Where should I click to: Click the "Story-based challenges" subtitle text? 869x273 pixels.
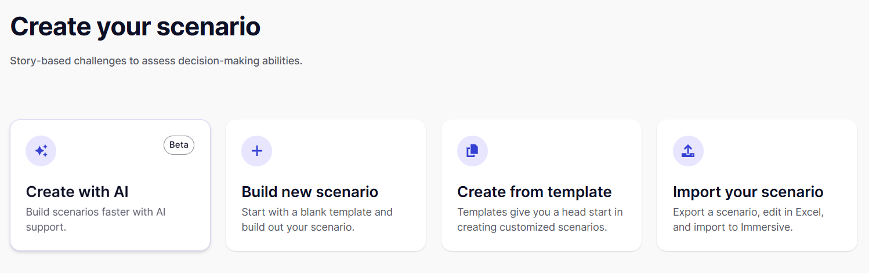point(156,60)
